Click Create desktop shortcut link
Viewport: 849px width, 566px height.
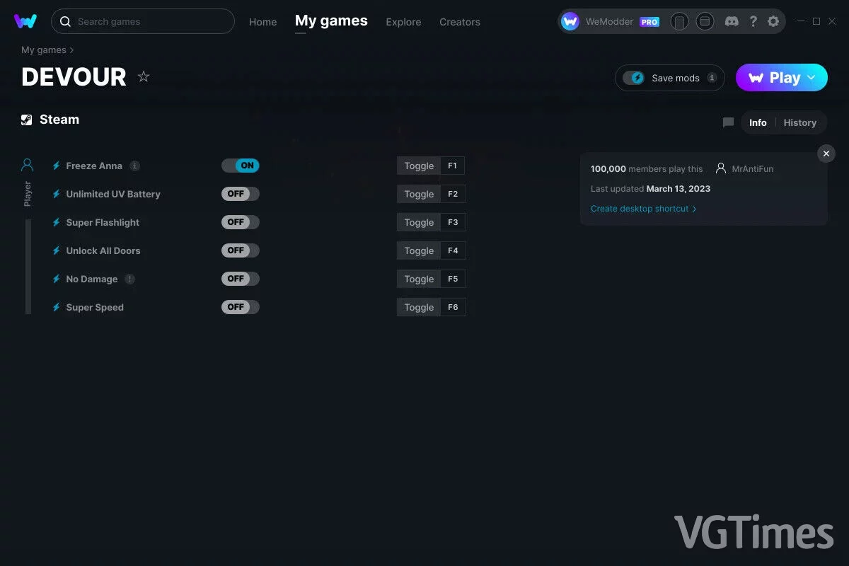coord(643,209)
